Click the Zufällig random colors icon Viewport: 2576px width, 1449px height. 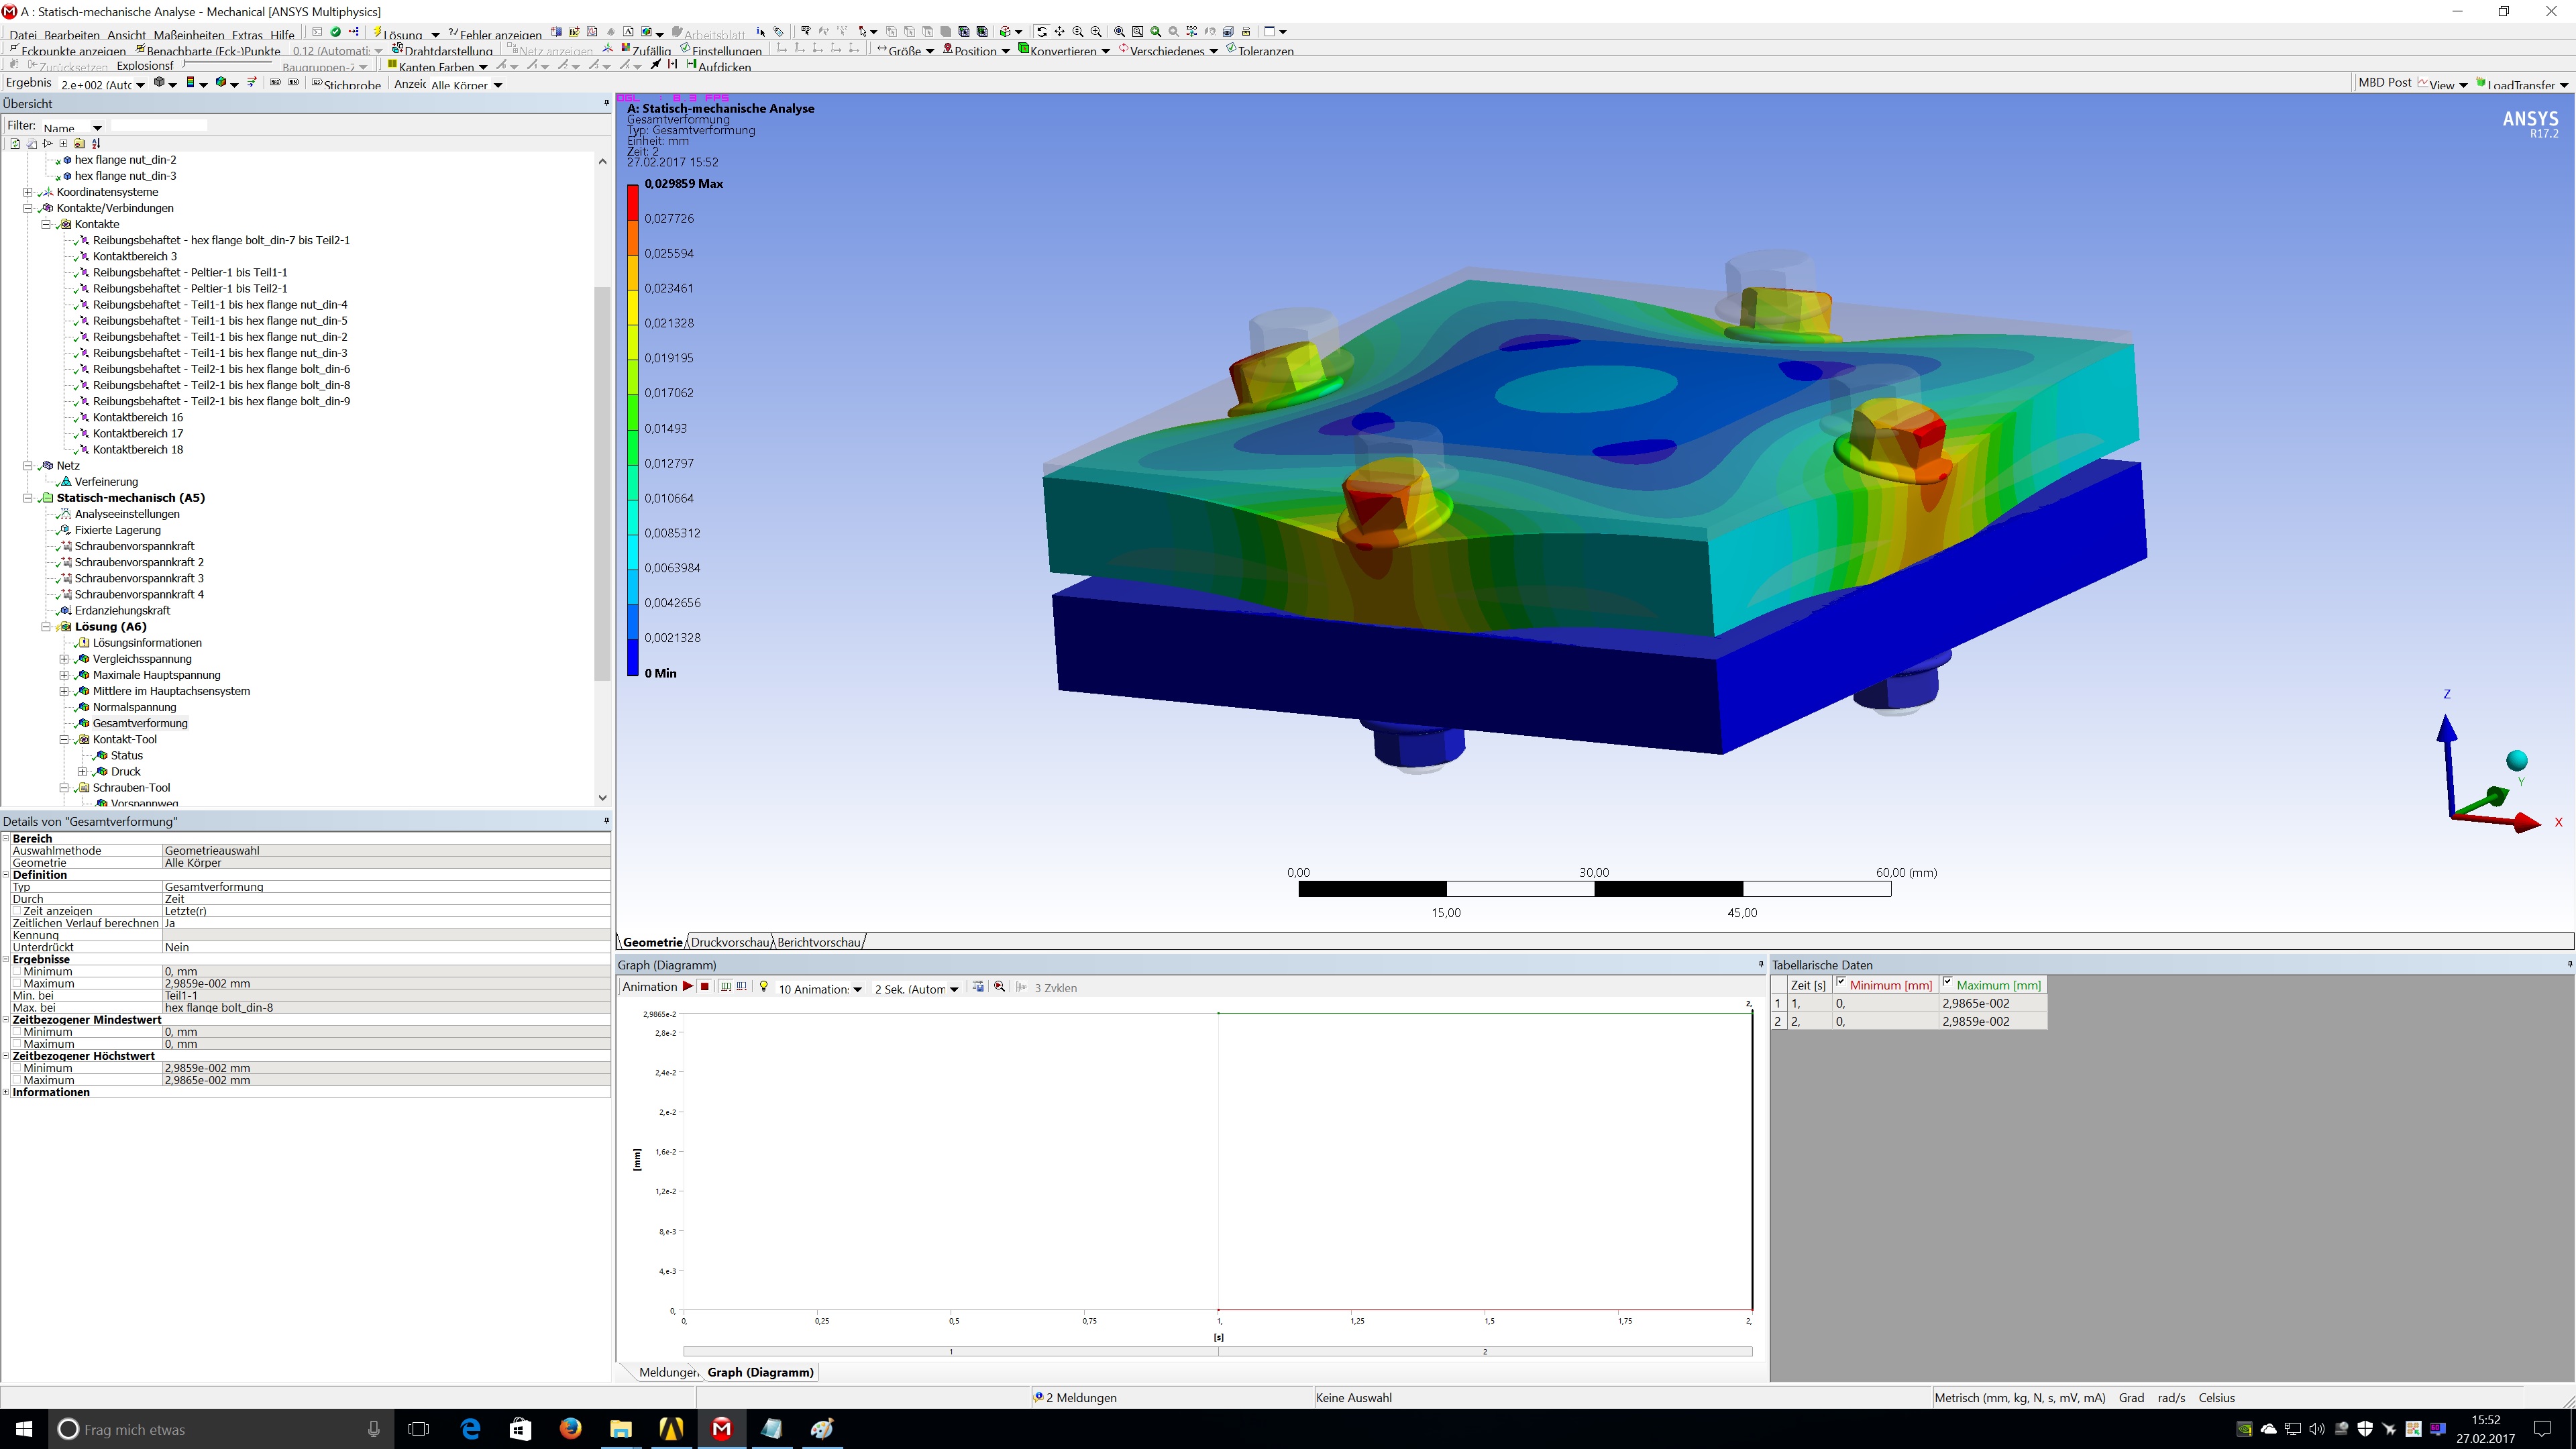coord(646,50)
